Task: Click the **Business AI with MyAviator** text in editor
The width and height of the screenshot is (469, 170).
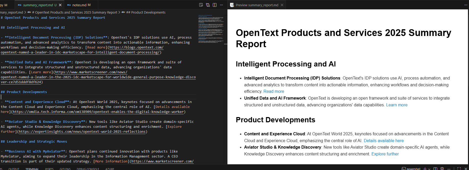Action: (35, 151)
